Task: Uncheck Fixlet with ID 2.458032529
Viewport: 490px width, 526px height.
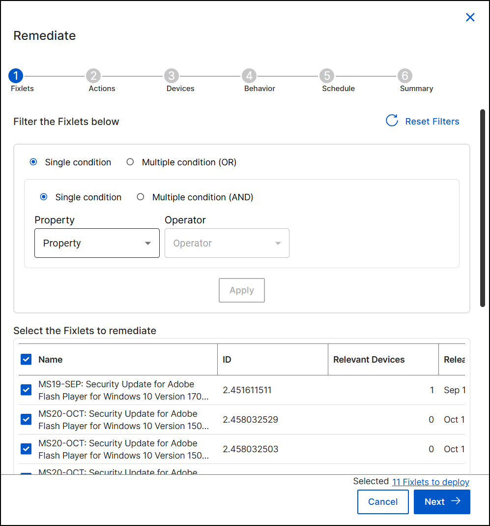Action: pos(26,420)
